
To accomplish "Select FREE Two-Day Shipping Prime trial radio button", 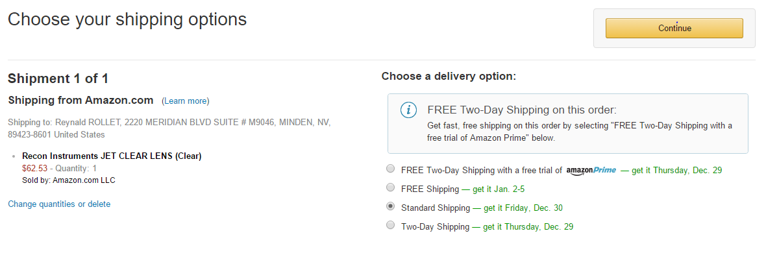I will click(390, 169).
